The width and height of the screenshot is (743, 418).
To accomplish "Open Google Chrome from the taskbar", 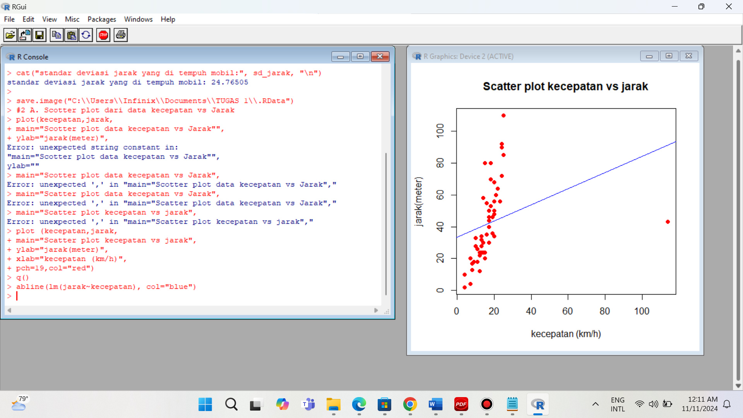I will [x=410, y=404].
